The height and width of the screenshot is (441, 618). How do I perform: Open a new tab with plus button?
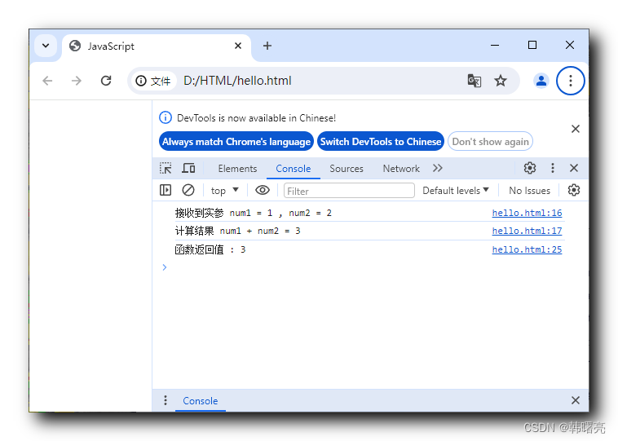click(x=267, y=46)
